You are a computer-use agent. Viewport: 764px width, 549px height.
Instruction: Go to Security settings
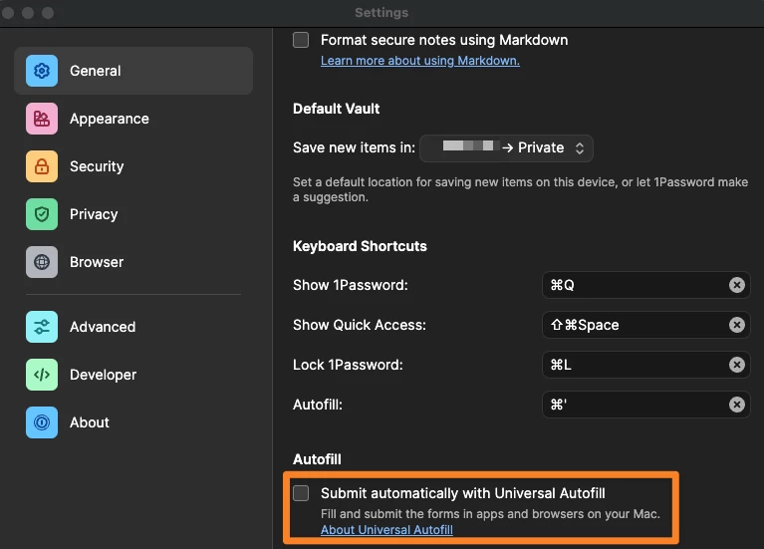tap(133, 166)
